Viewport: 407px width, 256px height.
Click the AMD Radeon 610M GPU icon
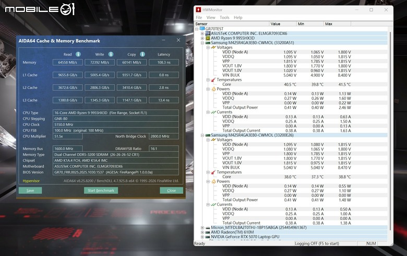208,232
